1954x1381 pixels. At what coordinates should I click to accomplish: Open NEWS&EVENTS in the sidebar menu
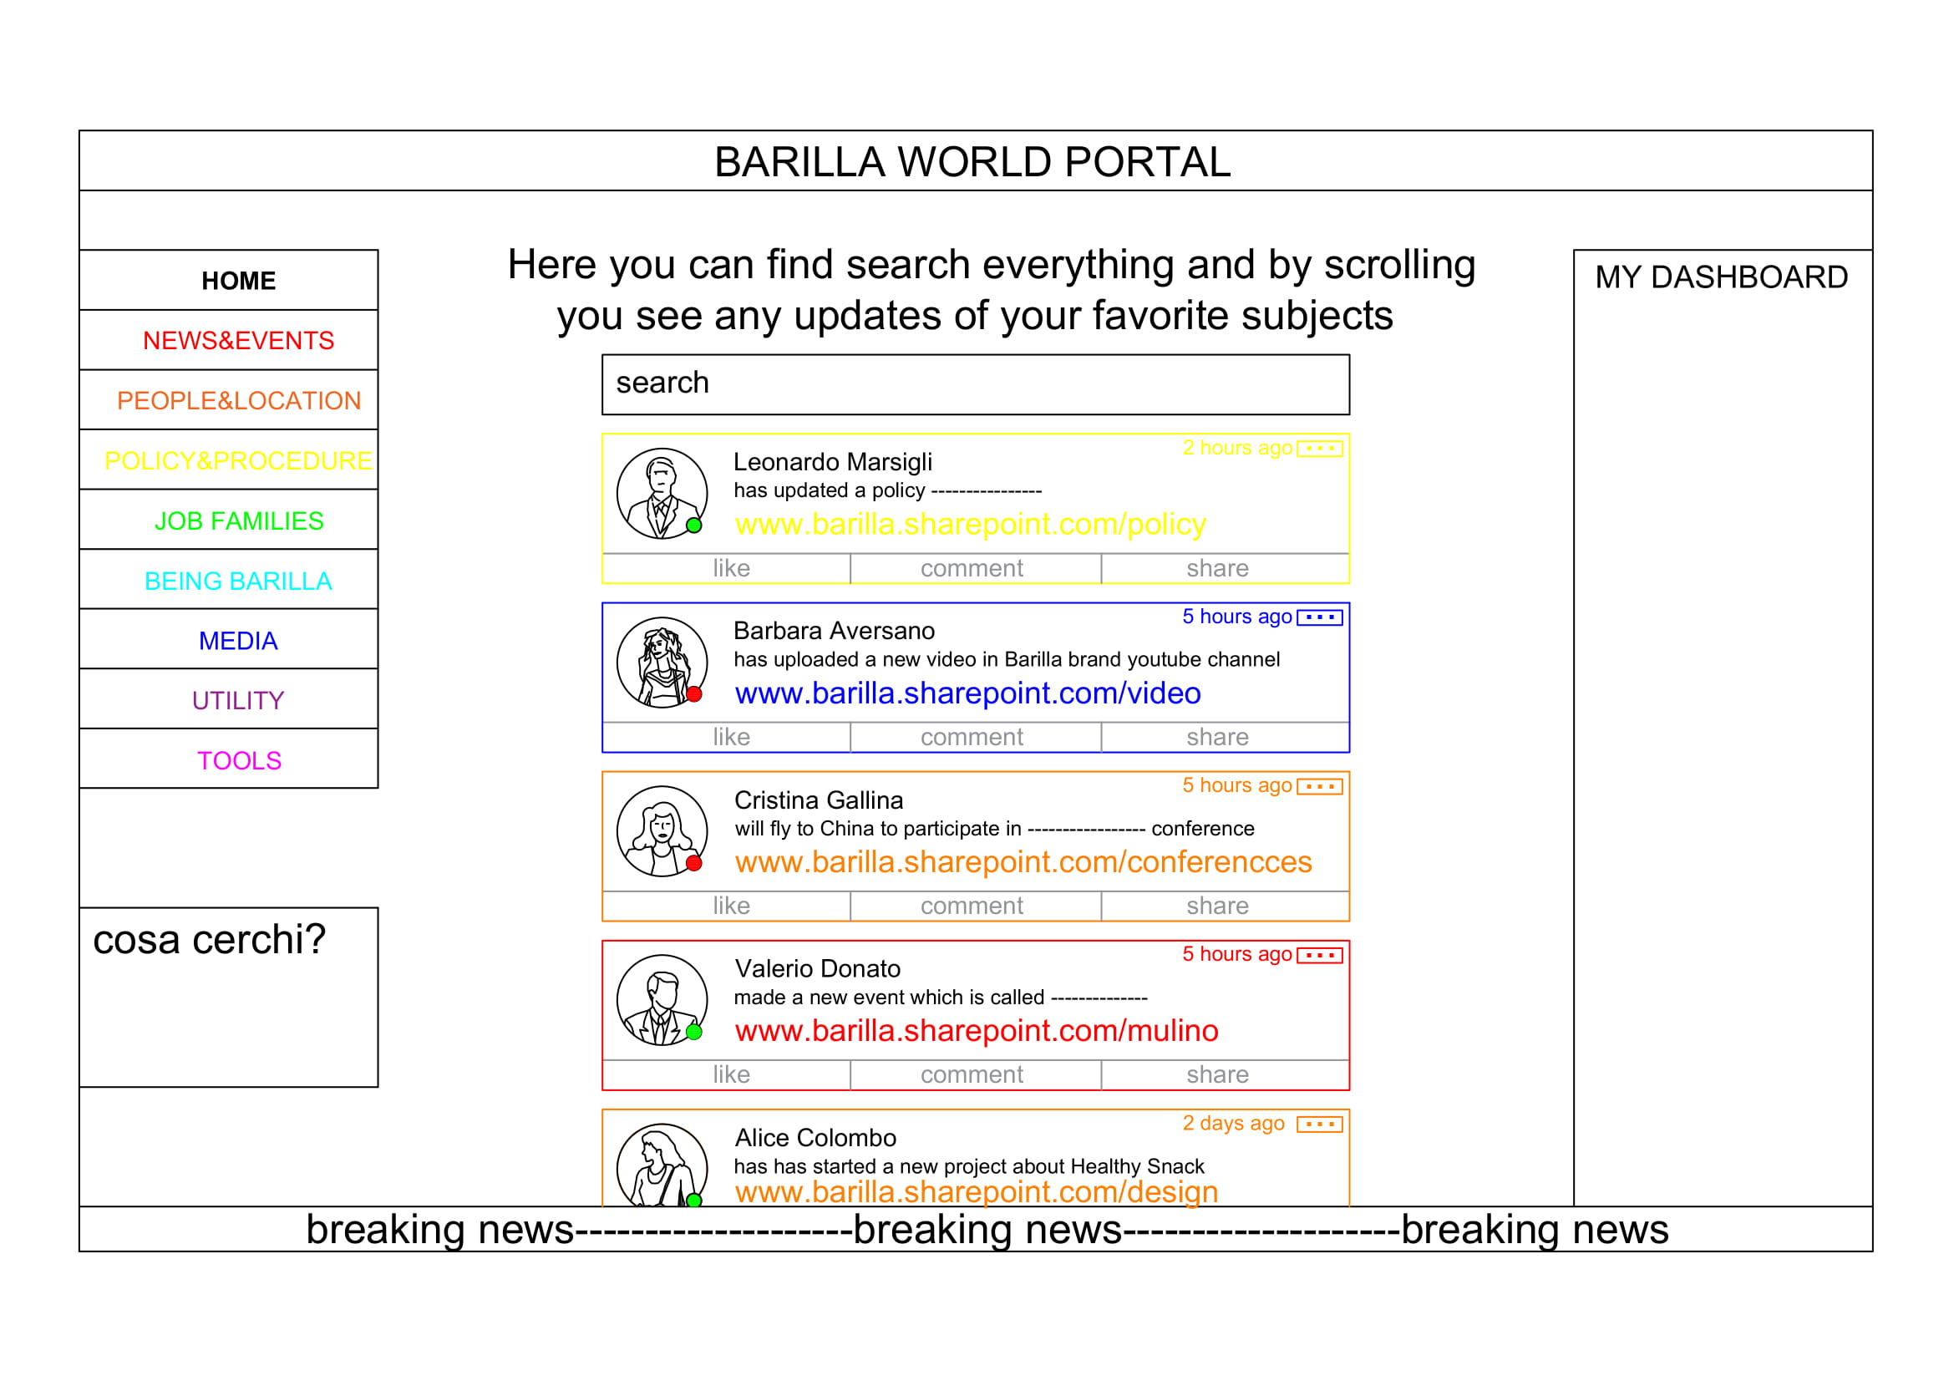pos(238,340)
